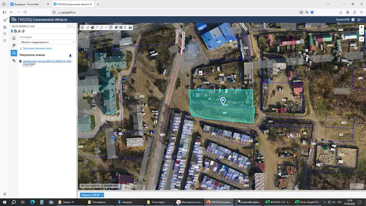Select the edit pencil tool in map toolbar

(x=87, y=27)
